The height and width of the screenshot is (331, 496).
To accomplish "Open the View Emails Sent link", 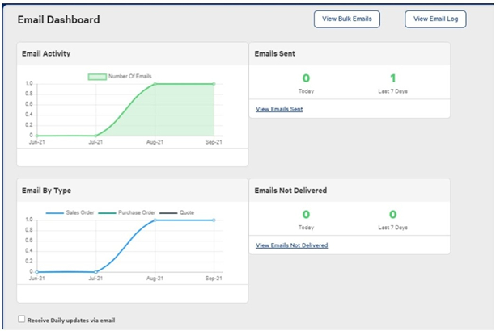I will (279, 109).
